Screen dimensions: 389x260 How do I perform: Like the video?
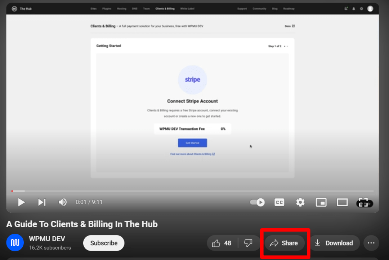tap(222, 243)
